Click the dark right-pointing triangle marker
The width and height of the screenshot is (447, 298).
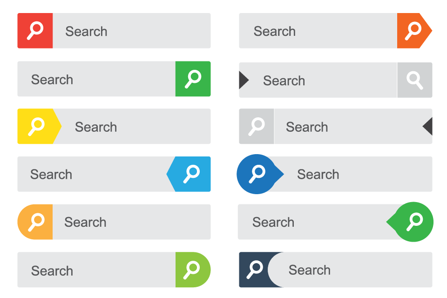pyautogui.click(x=243, y=80)
